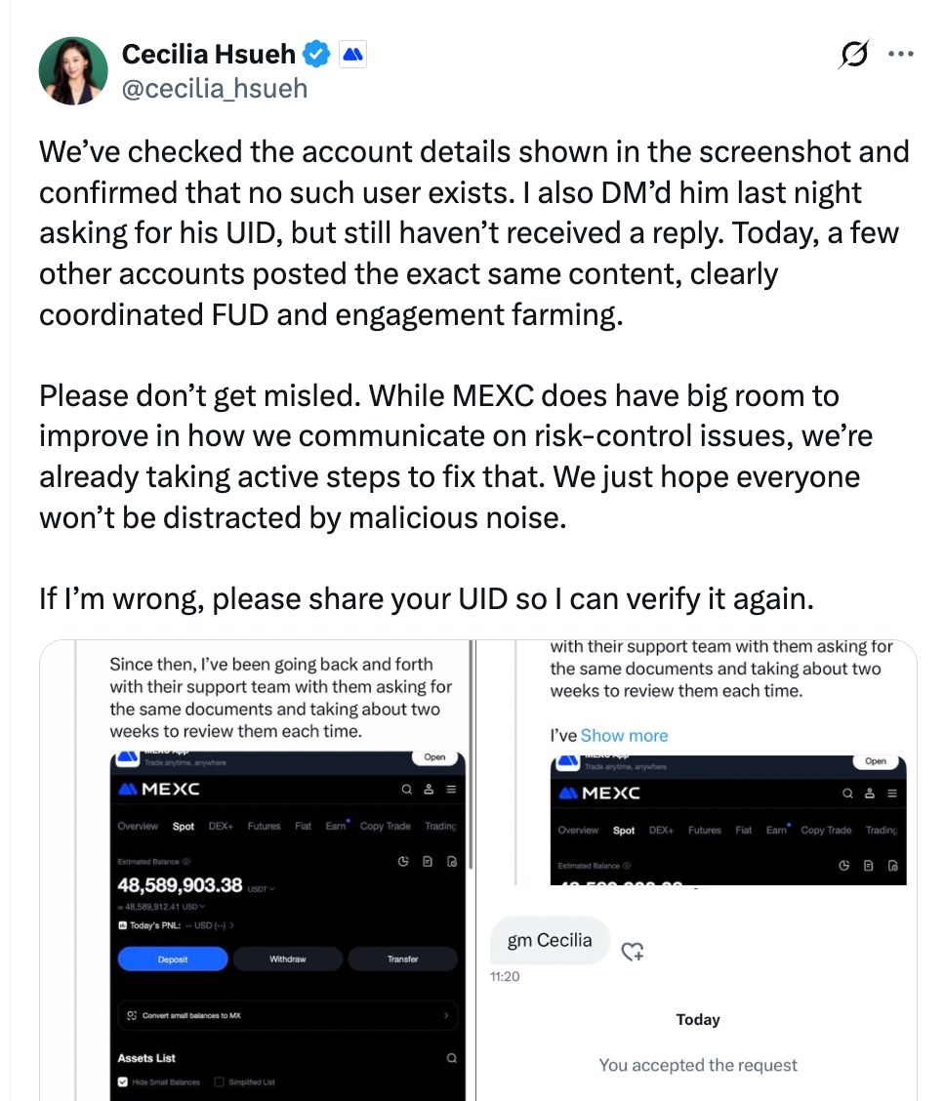This screenshot has height=1101, width=945.
Task: Toggle the Hide Small Balances checkbox
Action: click(123, 1081)
